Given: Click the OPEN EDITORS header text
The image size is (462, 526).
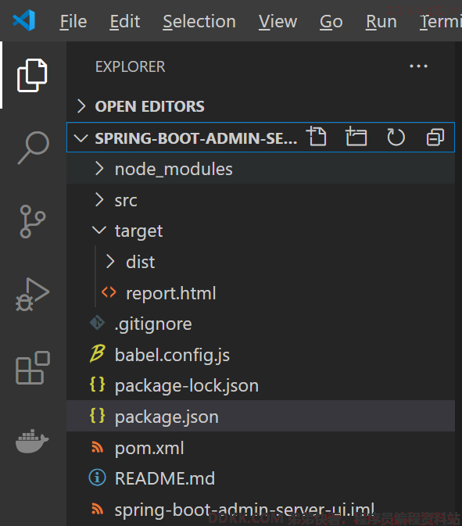Looking at the screenshot, I should tap(149, 106).
